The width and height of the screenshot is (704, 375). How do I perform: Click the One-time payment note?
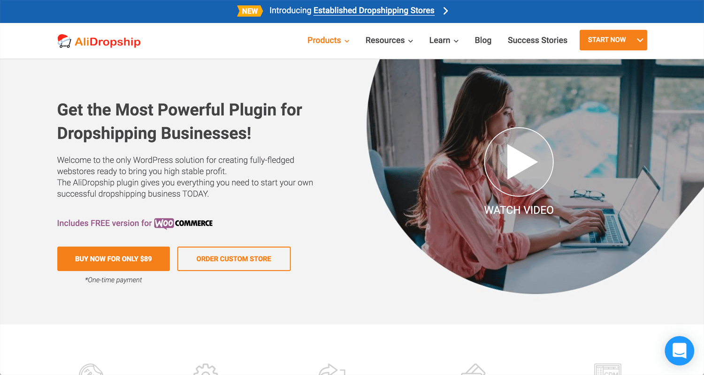pos(114,280)
